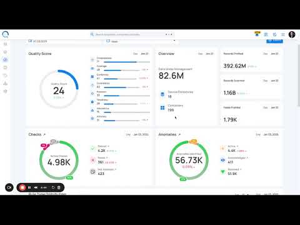Pause the screen recording

tap(29, 187)
